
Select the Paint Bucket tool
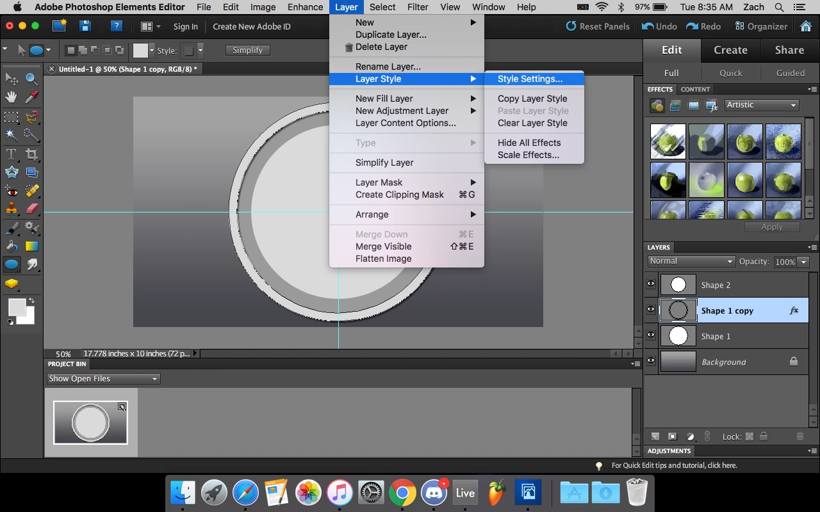(x=12, y=246)
